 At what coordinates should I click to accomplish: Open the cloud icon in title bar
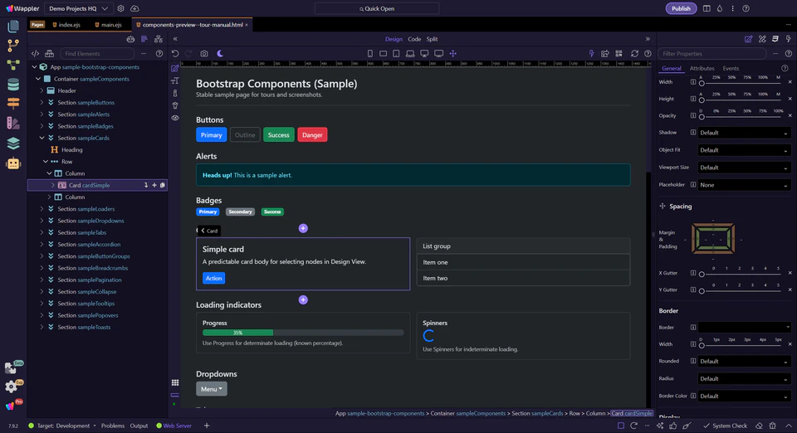click(134, 8)
